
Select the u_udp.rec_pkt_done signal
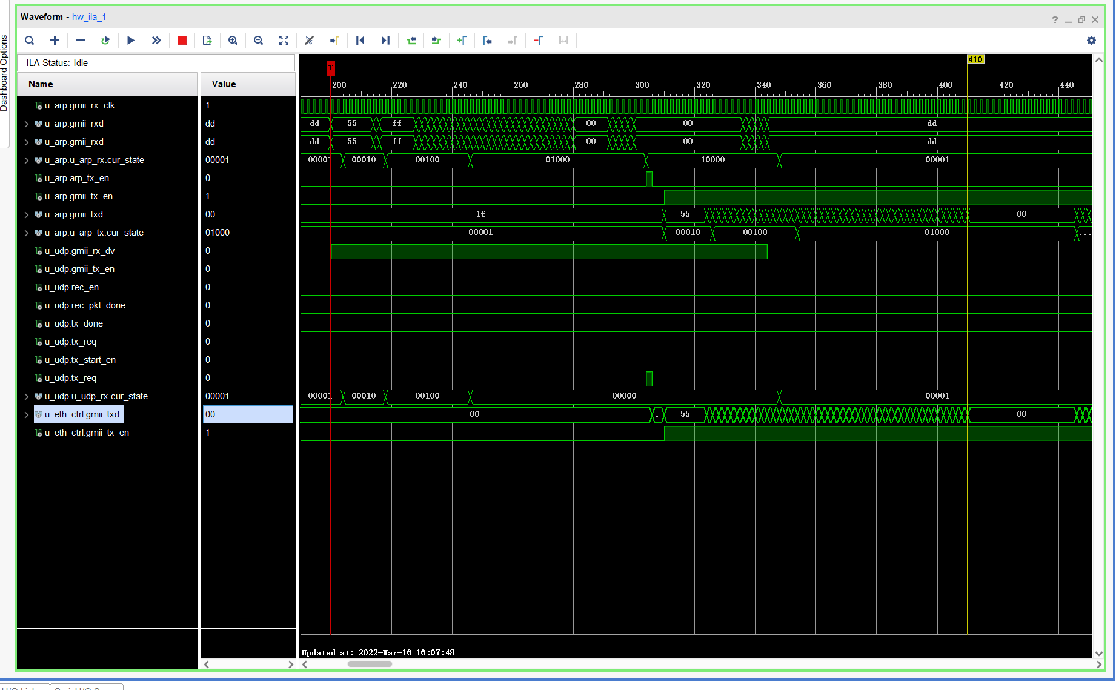85,305
